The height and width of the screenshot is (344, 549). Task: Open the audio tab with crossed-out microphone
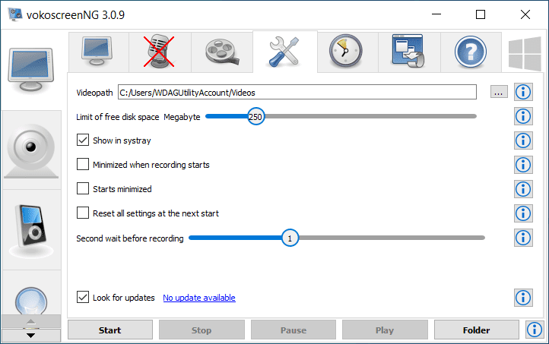[160, 52]
